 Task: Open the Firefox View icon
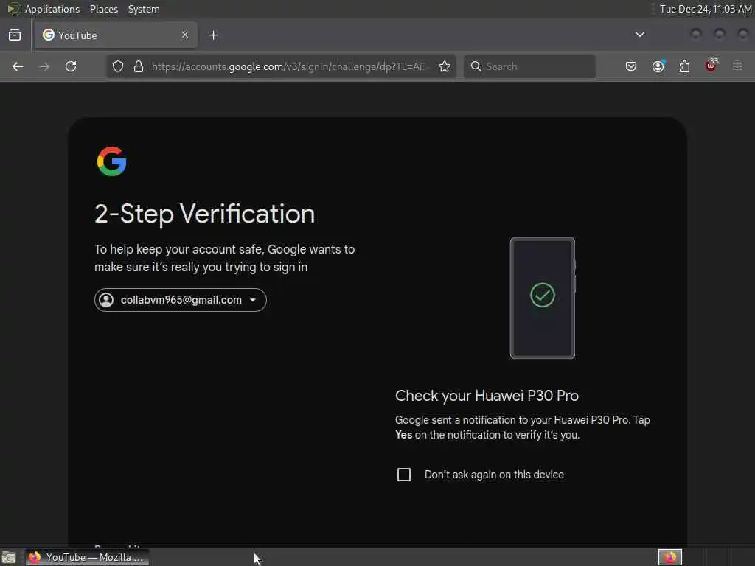(x=15, y=35)
